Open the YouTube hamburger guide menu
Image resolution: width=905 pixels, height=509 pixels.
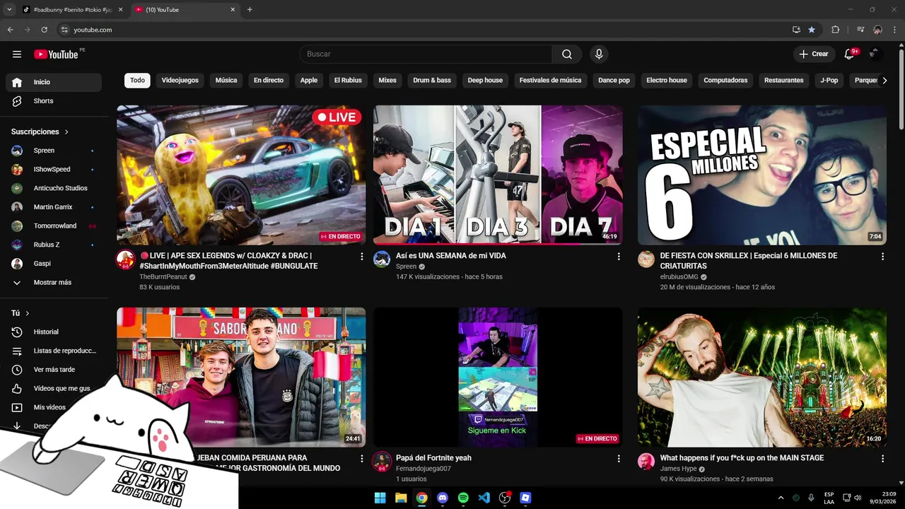[17, 54]
